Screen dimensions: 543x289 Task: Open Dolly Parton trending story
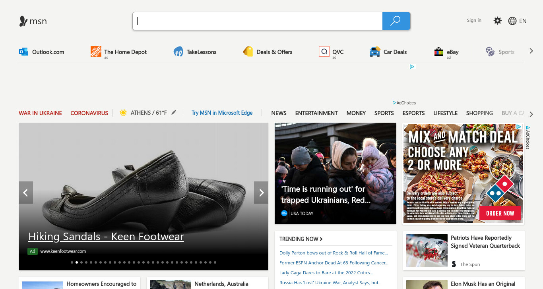333,253
